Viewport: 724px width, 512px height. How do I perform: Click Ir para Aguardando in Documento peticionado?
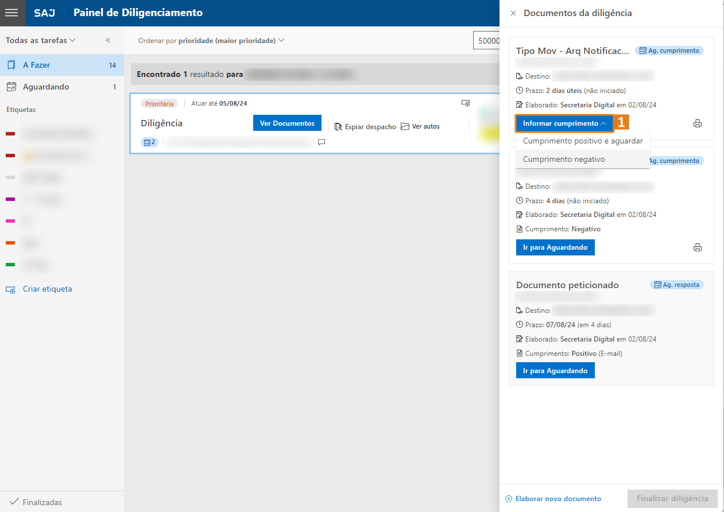tap(555, 371)
